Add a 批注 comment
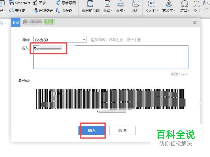The image size is (210, 157). click(136, 7)
